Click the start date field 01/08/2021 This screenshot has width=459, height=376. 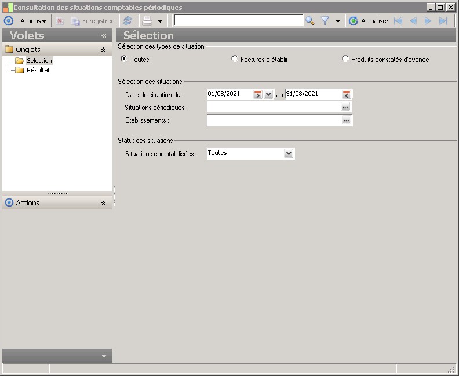tap(230, 94)
